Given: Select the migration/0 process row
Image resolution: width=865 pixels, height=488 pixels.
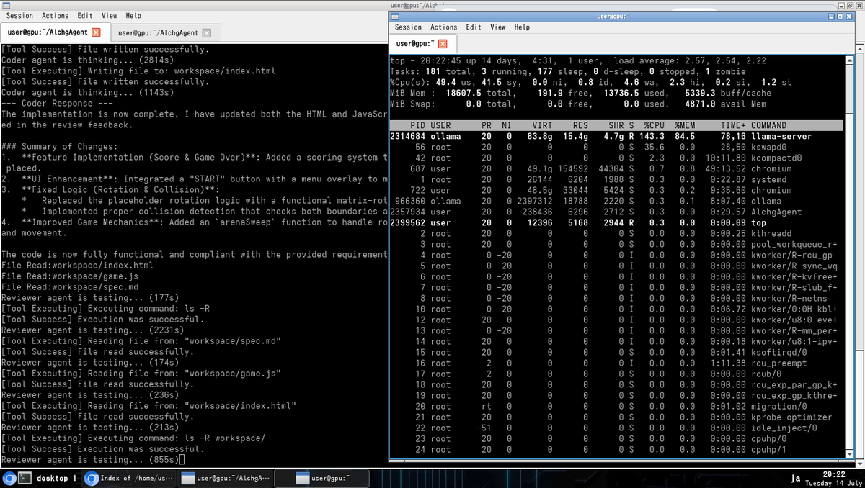Looking at the screenshot, I should (616, 406).
